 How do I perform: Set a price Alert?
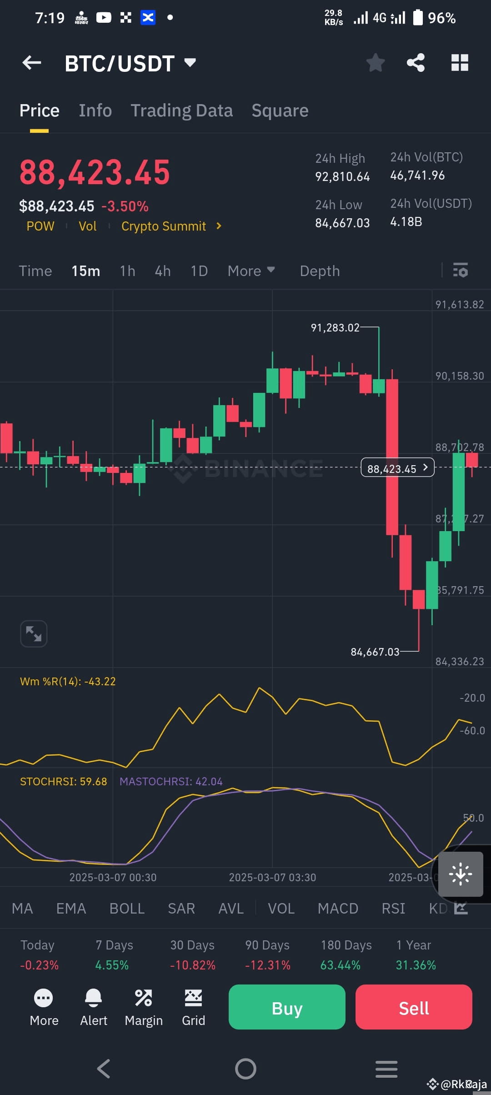pos(94,1008)
